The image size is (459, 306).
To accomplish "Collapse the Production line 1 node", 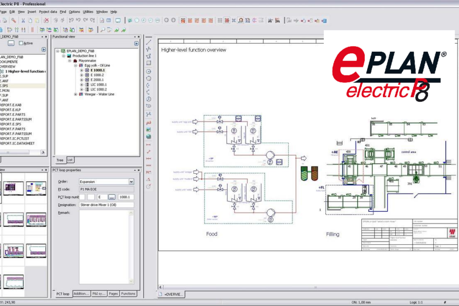I will (x=64, y=56).
